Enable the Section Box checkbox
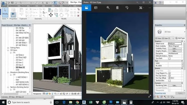 (x=170, y=81)
